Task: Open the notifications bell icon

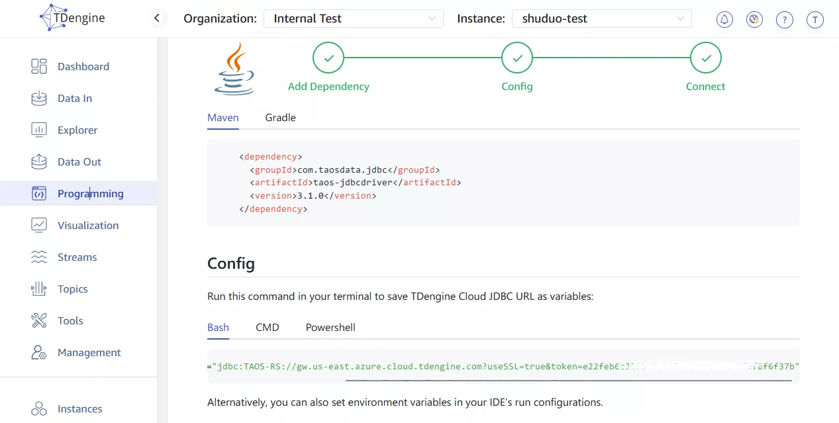Action: (724, 19)
